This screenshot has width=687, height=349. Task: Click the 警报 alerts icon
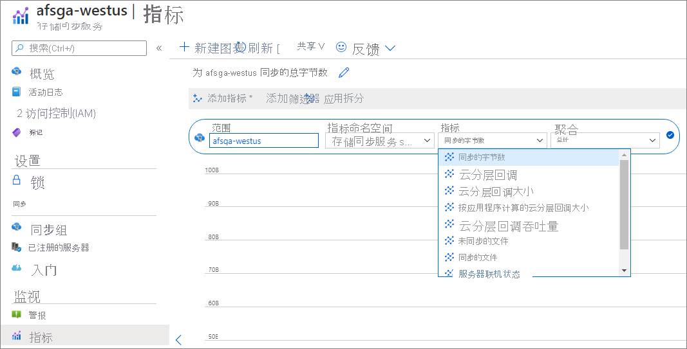pyautogui.click(x=16, y=314)
